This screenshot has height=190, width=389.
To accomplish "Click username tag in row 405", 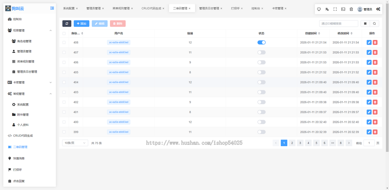I will [119, 72].
